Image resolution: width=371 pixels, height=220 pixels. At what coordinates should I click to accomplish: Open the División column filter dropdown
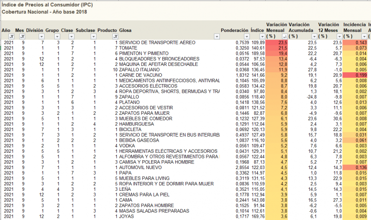41,36
